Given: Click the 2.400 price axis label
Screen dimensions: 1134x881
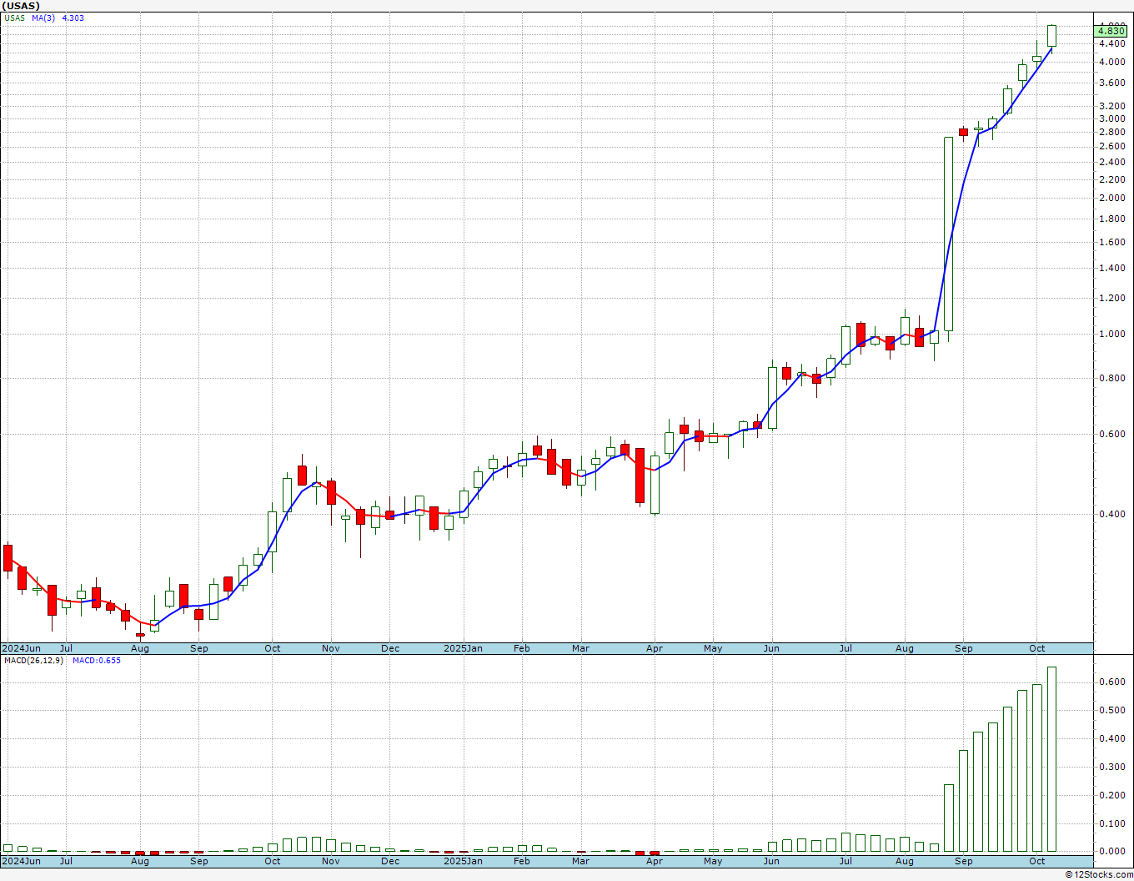Looking at the screenshot, I should click(x=1112, y=162).
